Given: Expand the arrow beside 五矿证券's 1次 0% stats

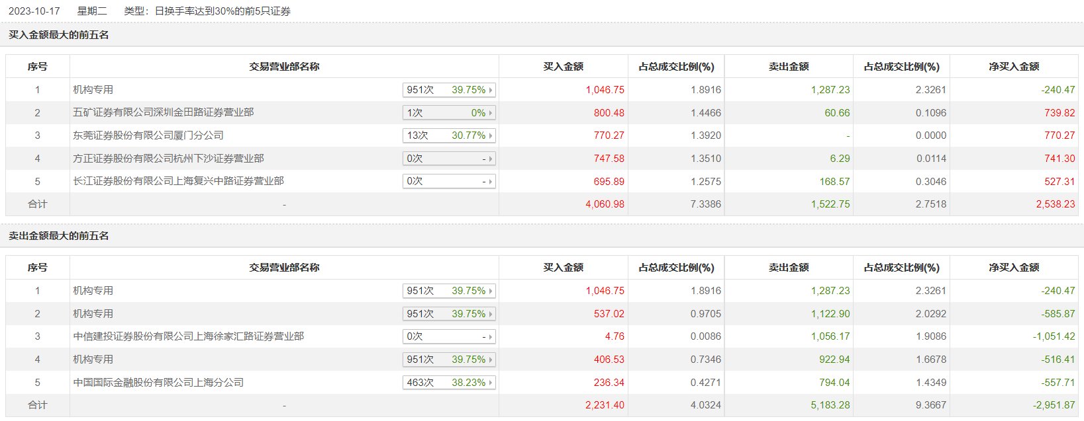Looking at the screenshot, I should point(491,113).
